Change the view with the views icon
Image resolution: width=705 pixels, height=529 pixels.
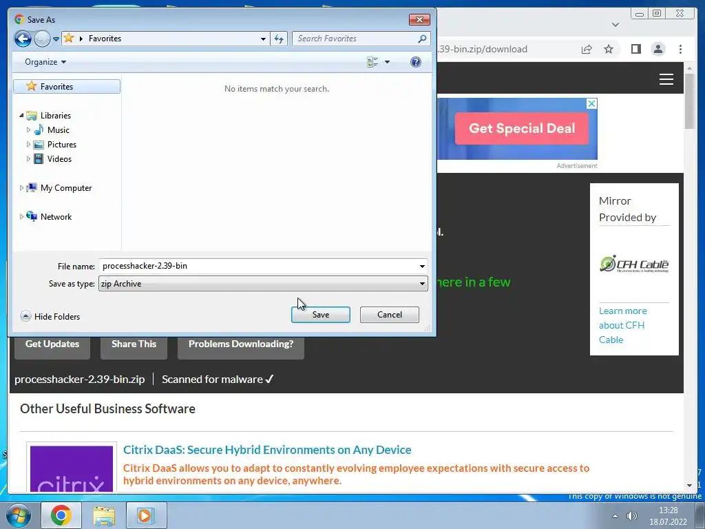[x=372, y=62]
